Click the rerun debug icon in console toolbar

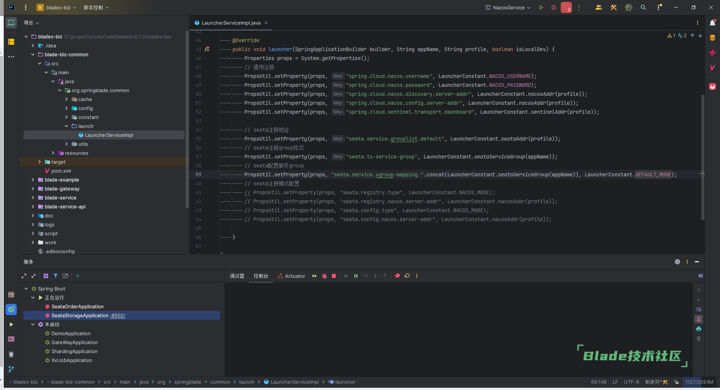[325, 276]
